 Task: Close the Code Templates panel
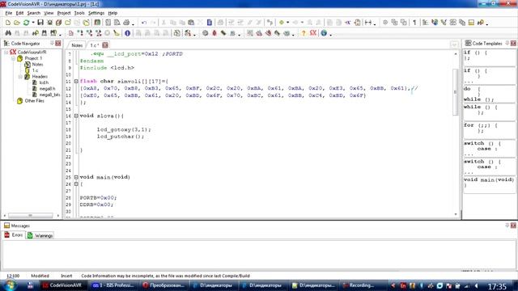tap(513, 43)
